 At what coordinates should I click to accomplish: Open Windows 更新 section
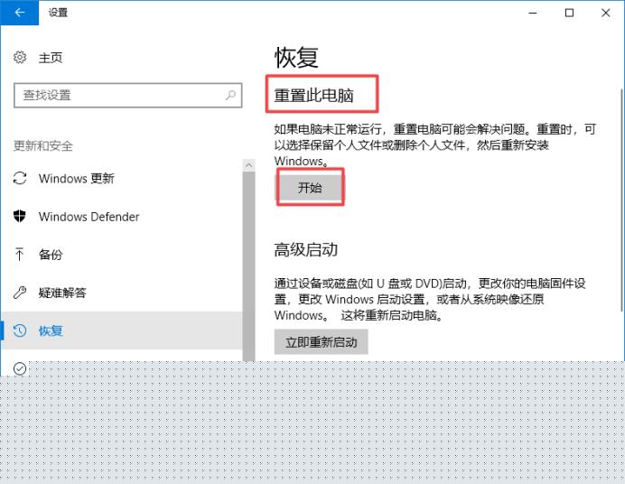pyautogui.click(x=77, y=179)
